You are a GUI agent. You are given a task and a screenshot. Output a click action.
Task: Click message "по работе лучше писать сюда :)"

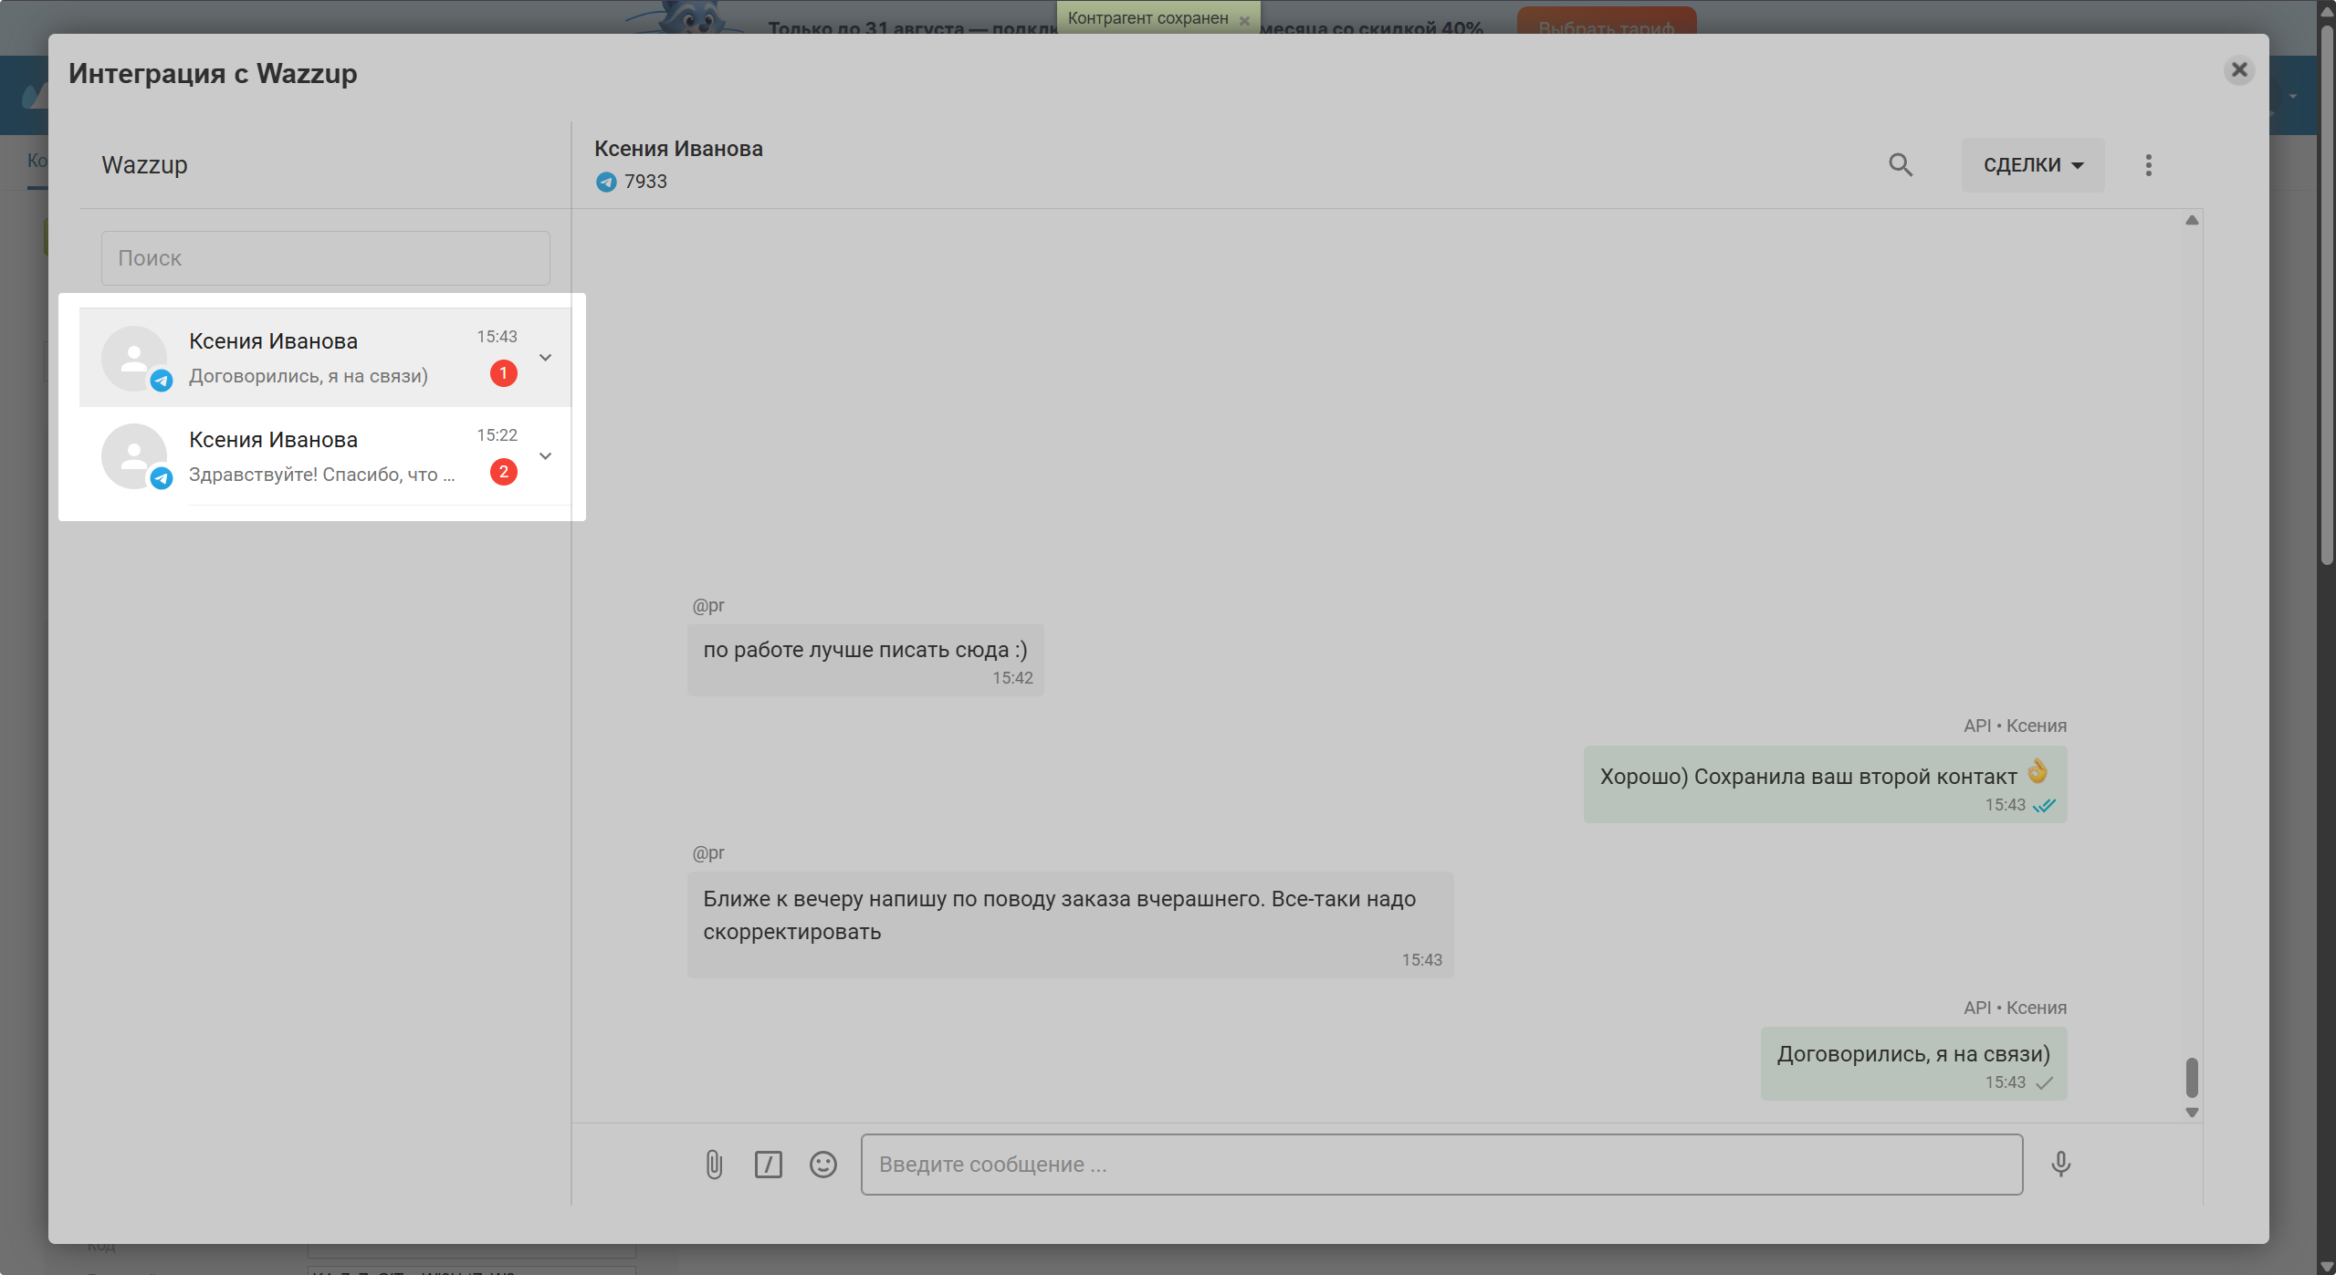(865, 661)
